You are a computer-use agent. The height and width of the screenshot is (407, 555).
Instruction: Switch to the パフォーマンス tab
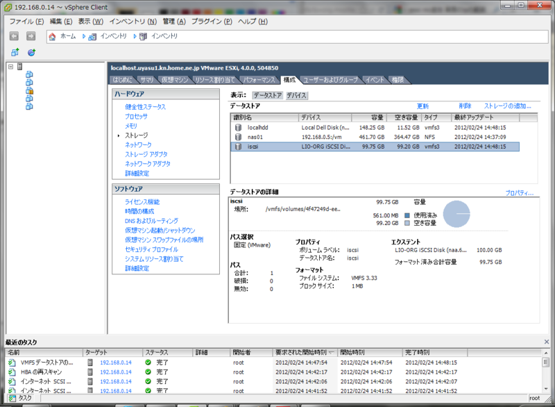[x=259, y=80]
